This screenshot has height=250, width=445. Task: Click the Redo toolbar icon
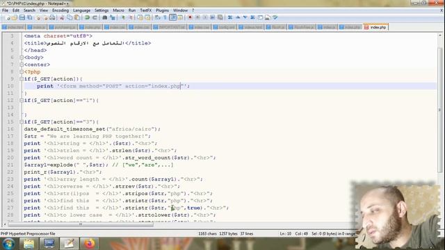(95, 17)
